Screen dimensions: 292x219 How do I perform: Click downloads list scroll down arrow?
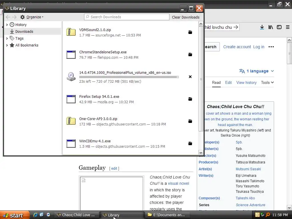click(201, 153)
